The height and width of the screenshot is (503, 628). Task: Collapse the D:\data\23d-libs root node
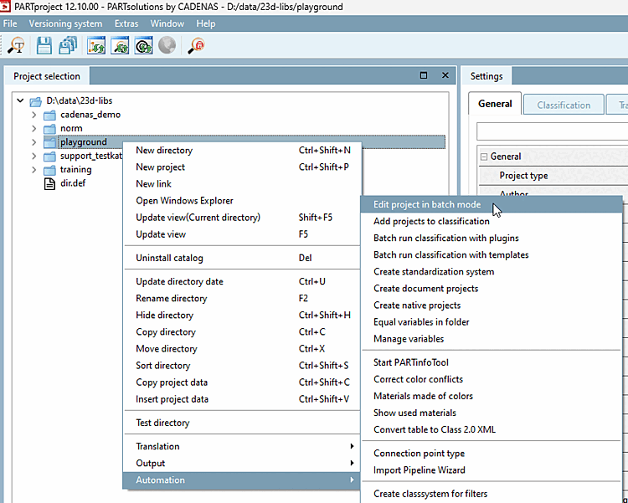pos(20,100)
